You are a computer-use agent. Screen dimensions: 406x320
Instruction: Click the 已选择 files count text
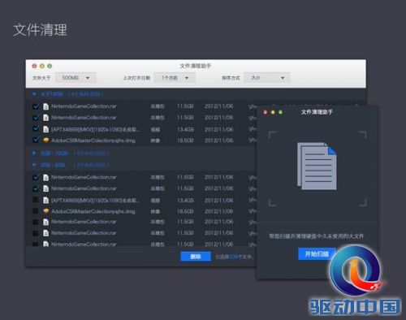[x=234, y=257]
